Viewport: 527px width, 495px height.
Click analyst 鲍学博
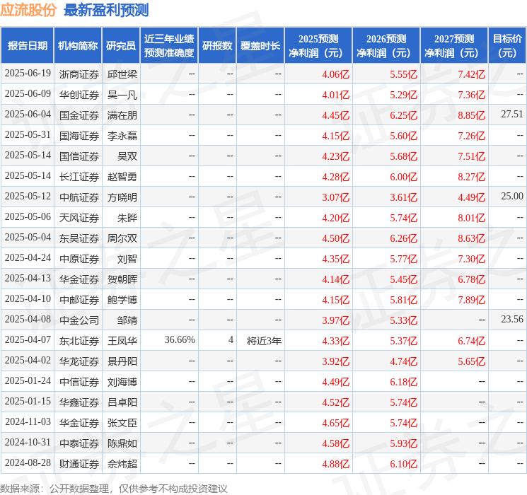122,300
